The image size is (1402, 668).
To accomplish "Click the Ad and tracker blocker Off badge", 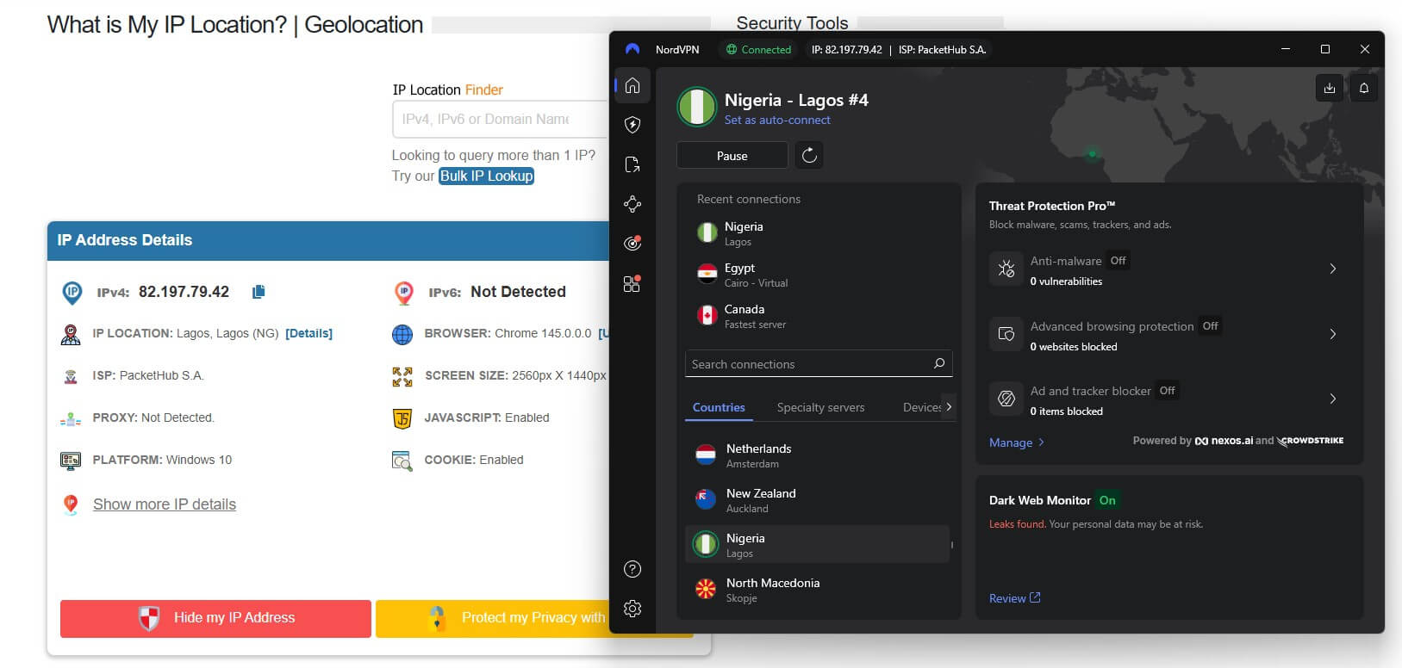I will [1167, 390].
